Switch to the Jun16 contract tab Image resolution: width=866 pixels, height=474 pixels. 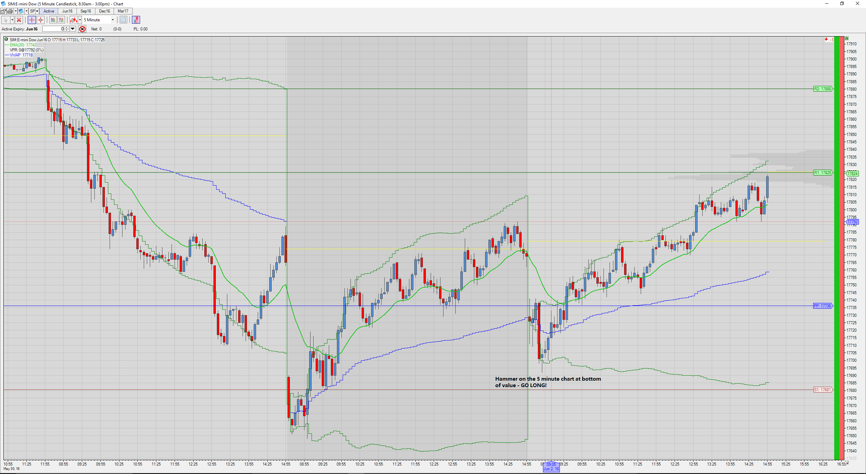(67, 11)
